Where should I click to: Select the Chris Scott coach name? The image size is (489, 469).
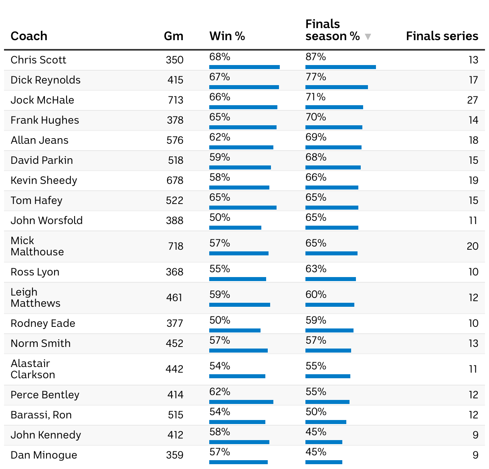38,60
